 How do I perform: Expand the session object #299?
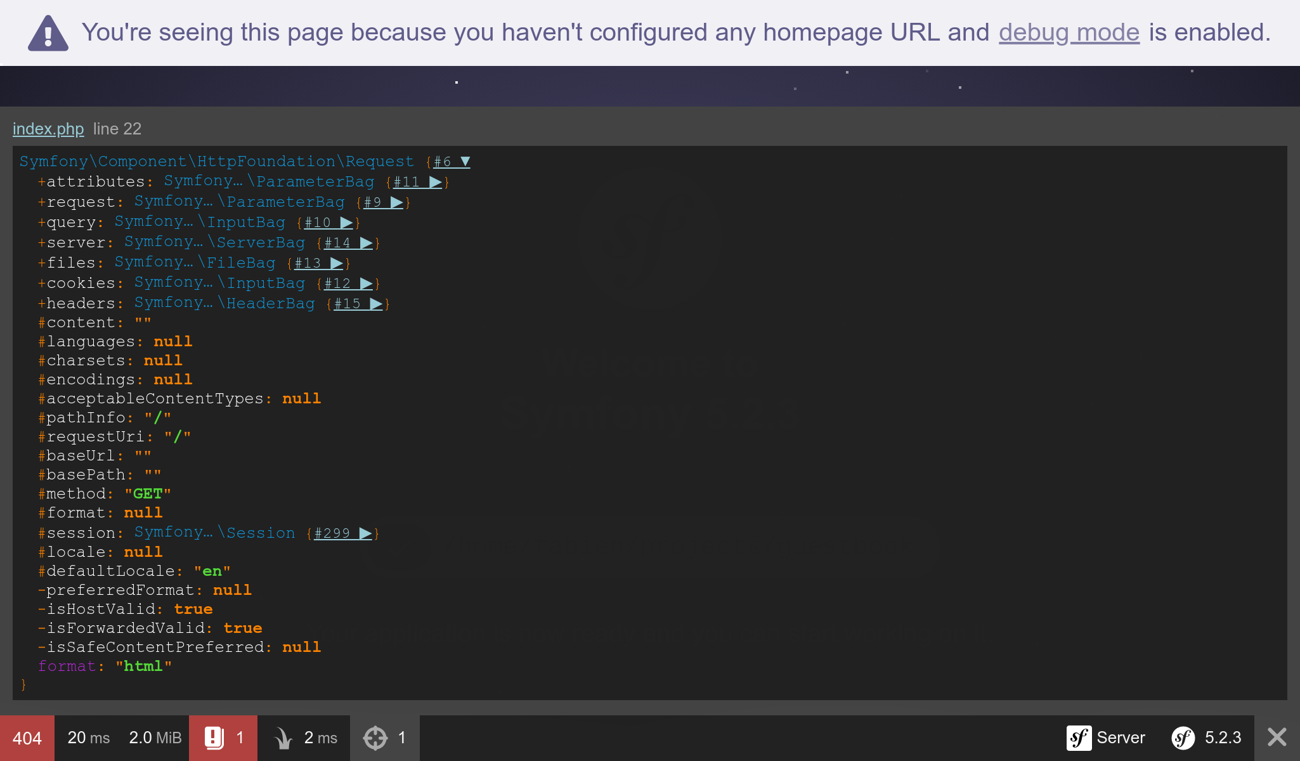click(344, 533)
